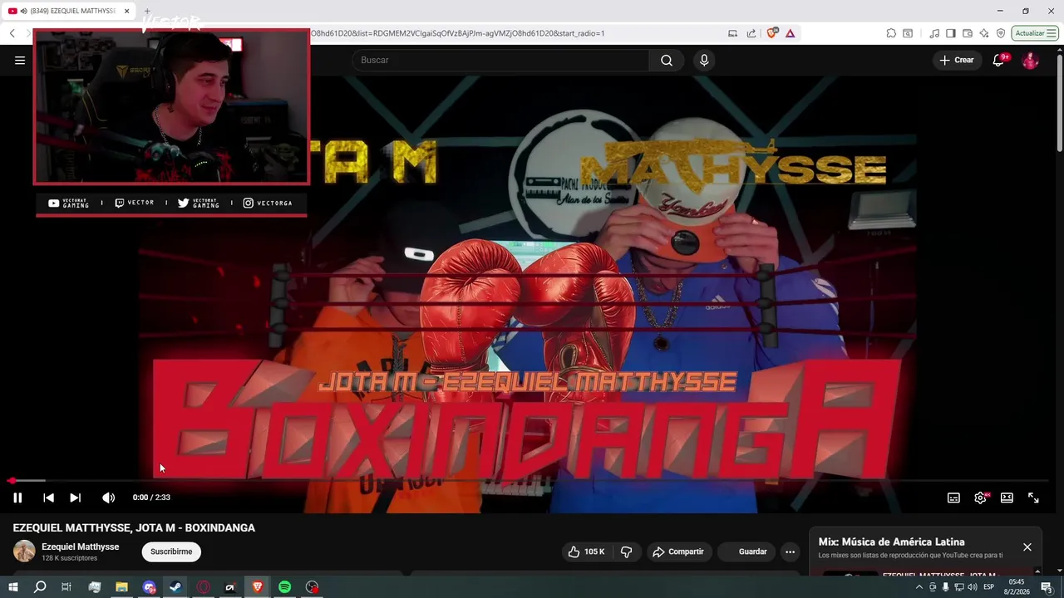
Task: Like the video with 105 K likes
Action: coord(587,551)
